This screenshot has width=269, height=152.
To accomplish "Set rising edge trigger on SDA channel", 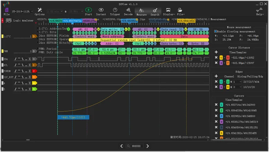I will coord(16,59).
